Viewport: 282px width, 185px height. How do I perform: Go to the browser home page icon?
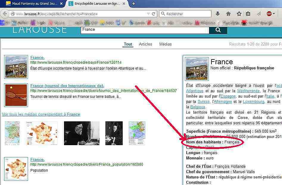click(228, 14)
